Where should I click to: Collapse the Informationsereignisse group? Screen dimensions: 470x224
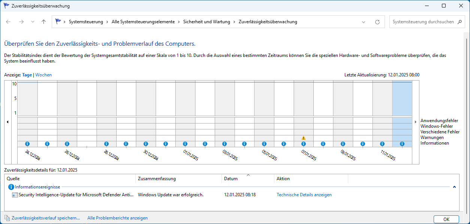pos(454,186)
